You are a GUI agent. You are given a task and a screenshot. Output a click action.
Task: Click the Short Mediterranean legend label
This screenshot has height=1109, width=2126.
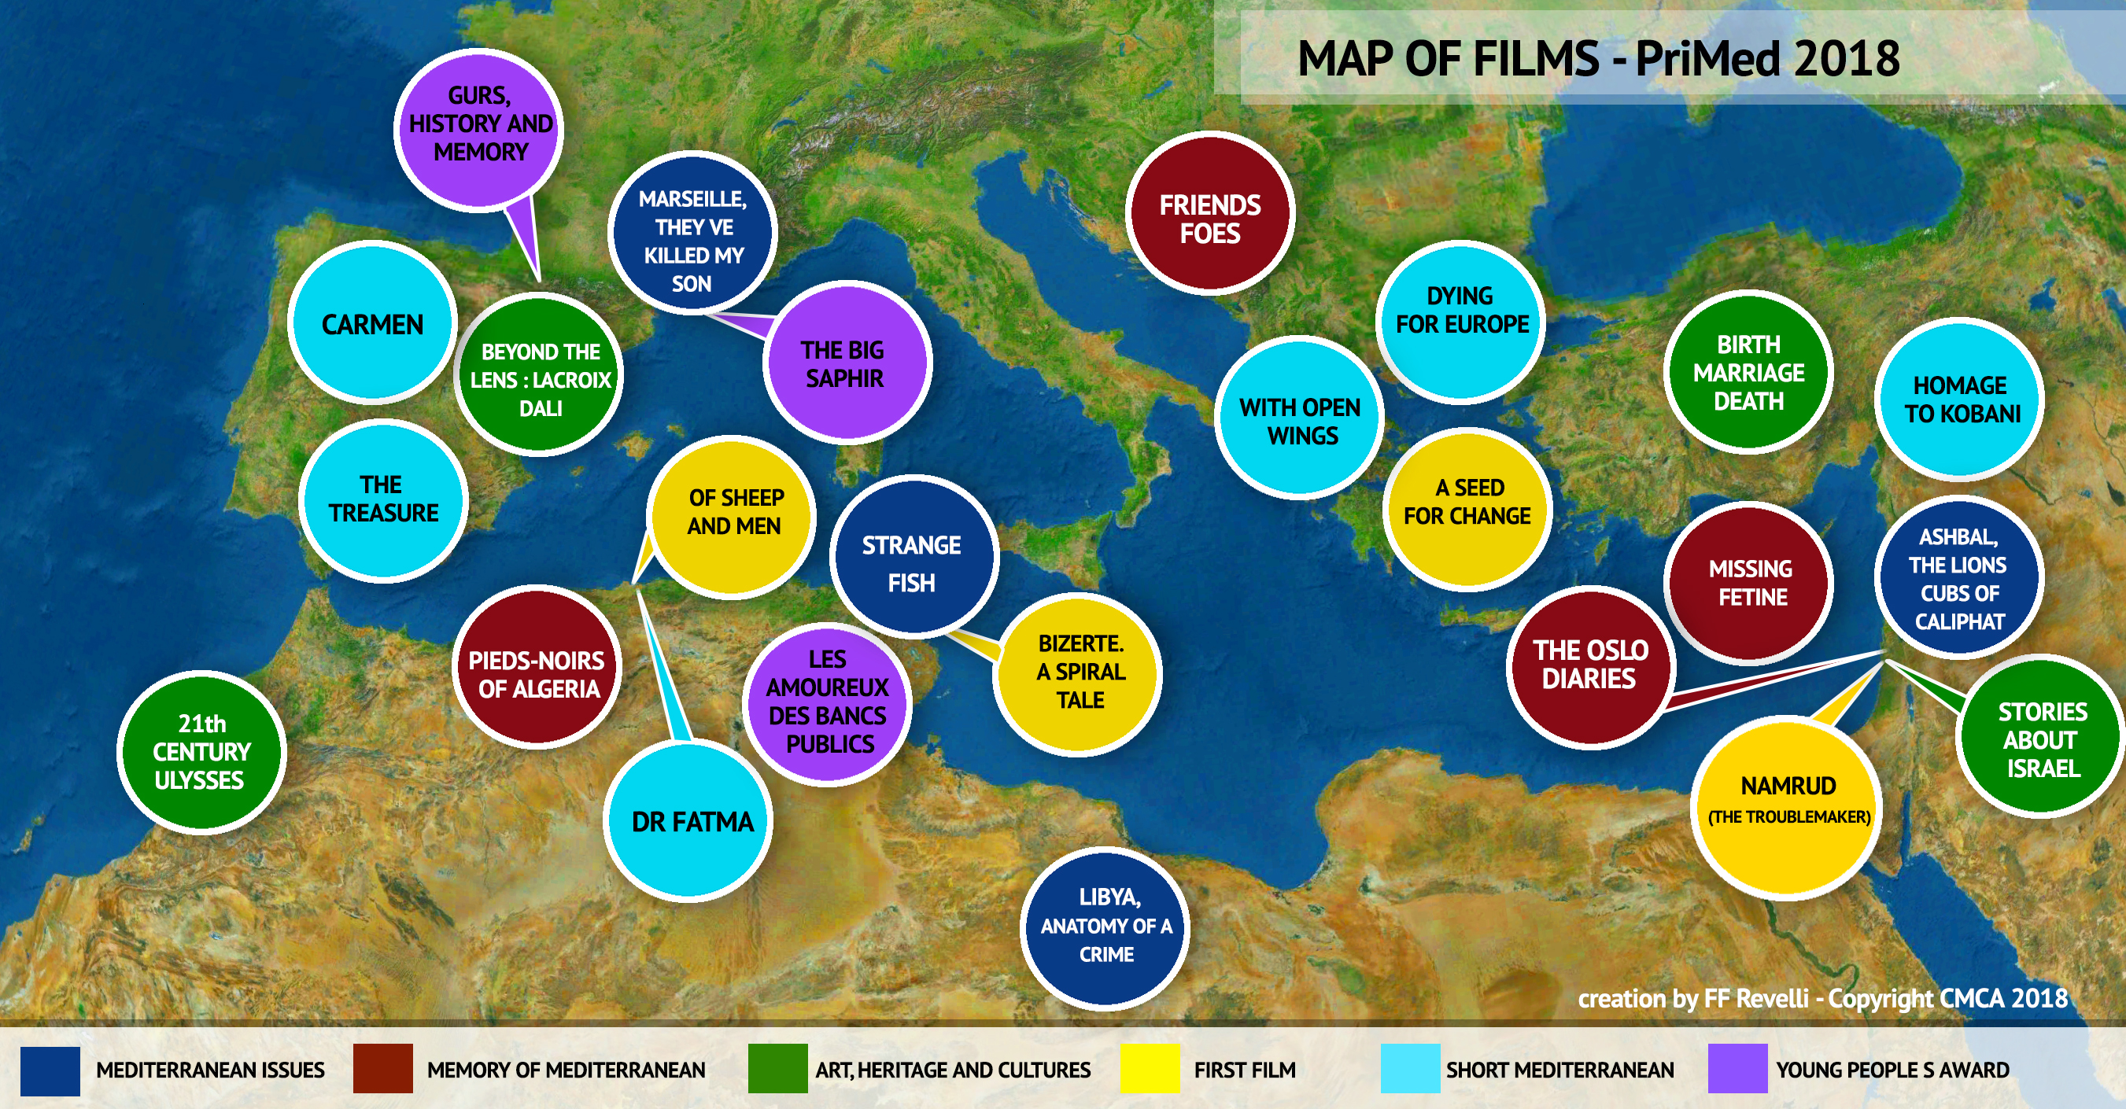1559,1070
